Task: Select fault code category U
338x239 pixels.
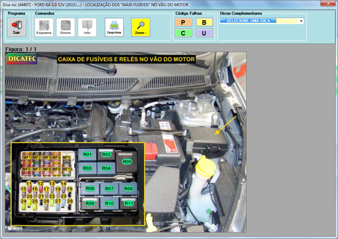Action: (204, 33)
